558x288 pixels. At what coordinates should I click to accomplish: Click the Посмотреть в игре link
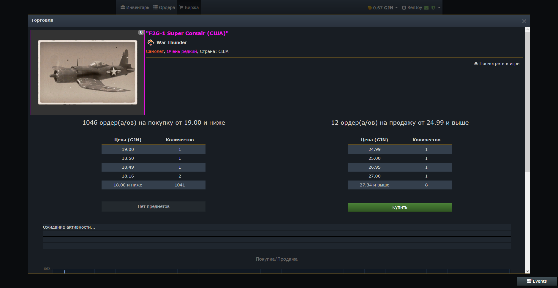click(497, 64)
